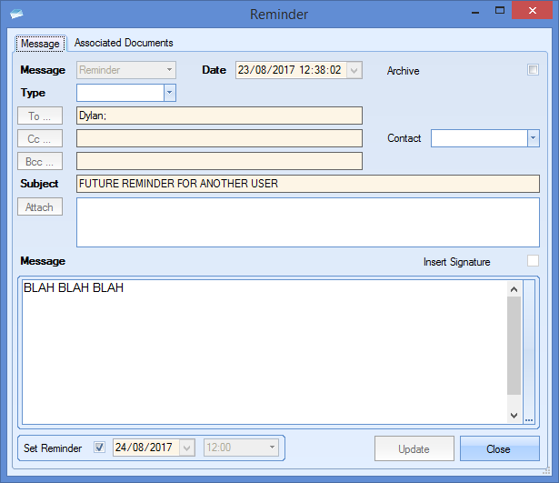The width and height of the screenshot is (559, 483).
Task: Open the reminder date picker 24/08/2017
Action: (x=187, y=448)
